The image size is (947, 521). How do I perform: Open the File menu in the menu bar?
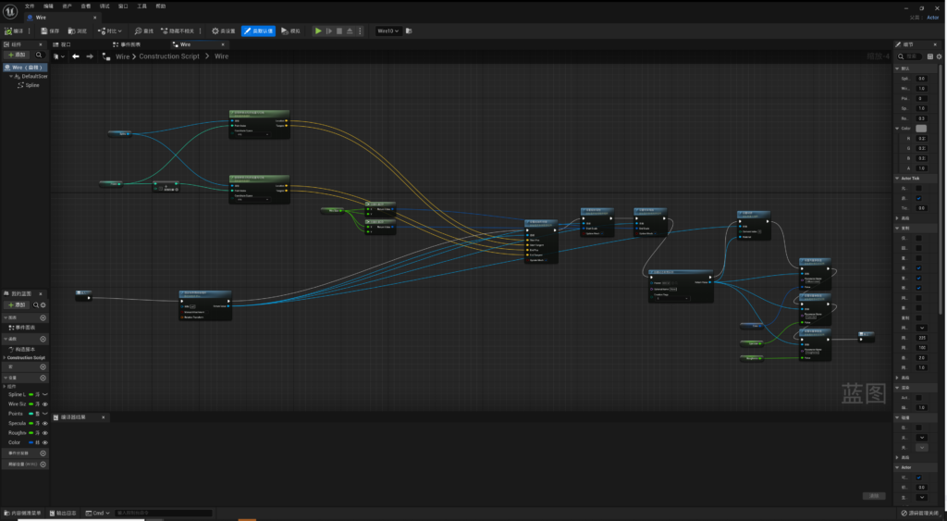tap(30, 6)
